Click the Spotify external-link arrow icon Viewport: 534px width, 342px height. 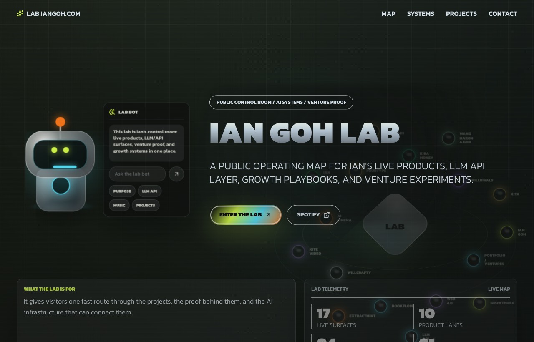[x=327, y=215]
